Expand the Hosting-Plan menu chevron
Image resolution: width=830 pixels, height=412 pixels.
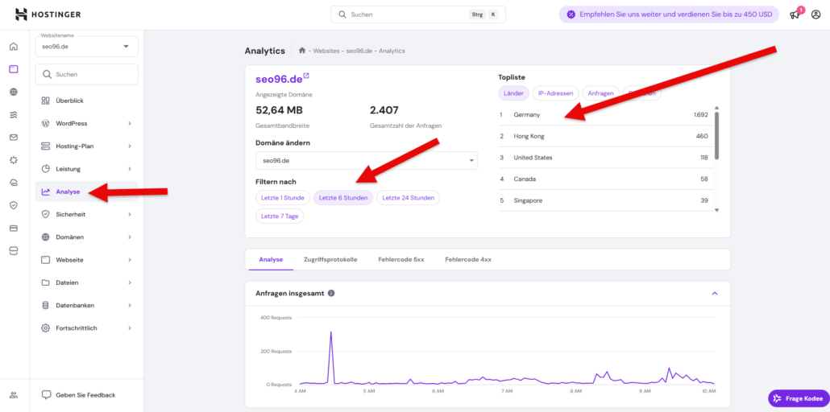130,146
